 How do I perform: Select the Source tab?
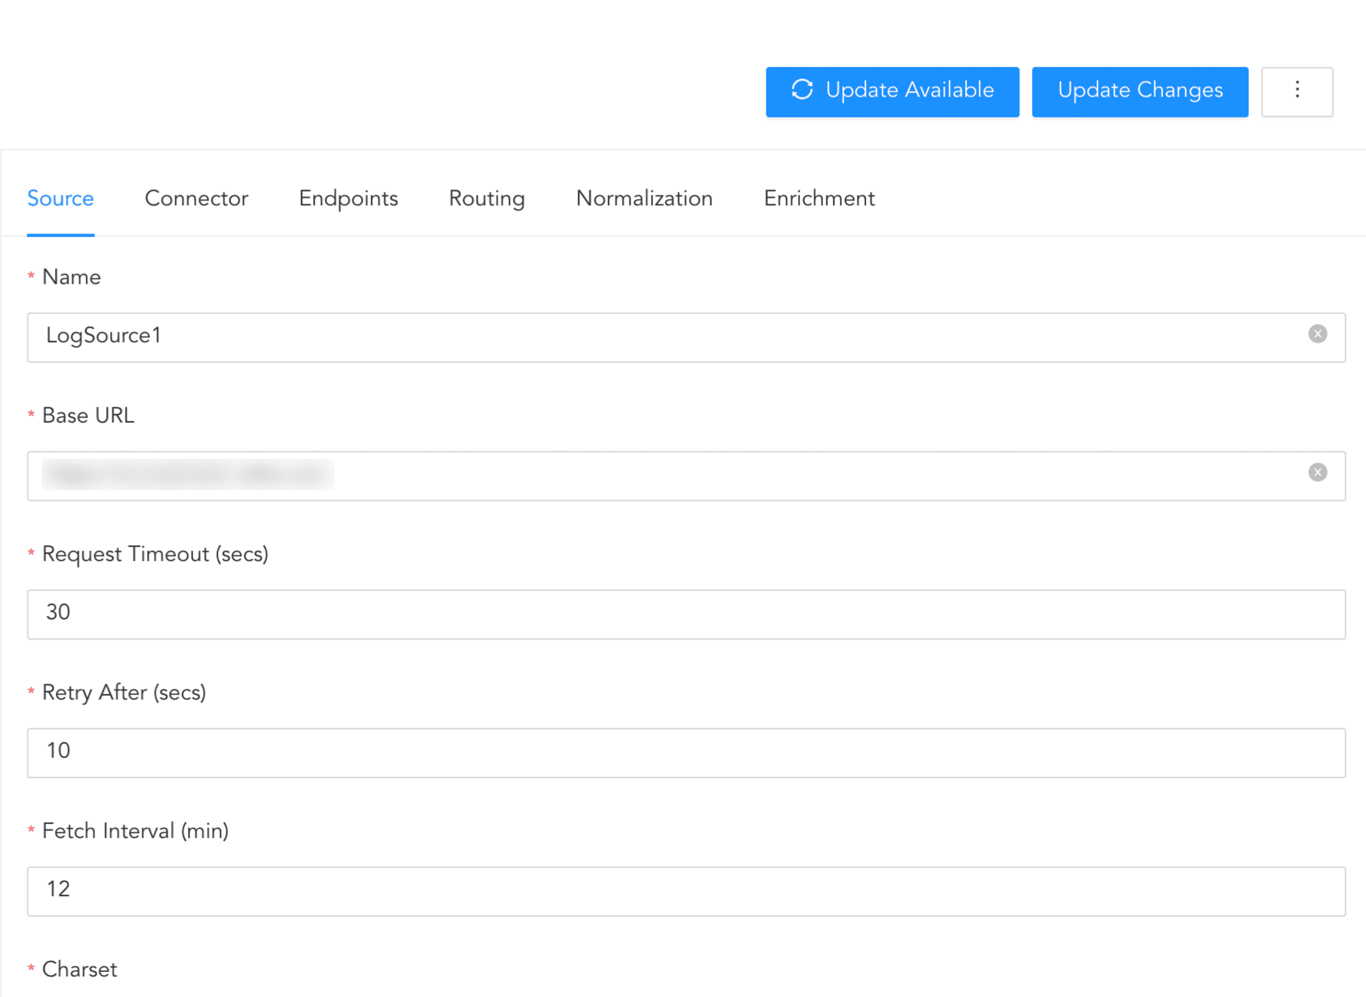[x=60, y=199]
